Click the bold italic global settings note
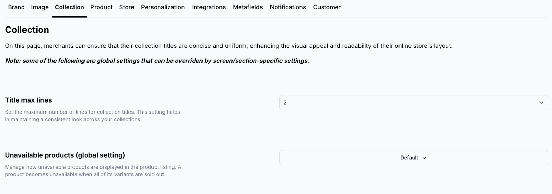 pyautogui.click(x=157, y=61)
